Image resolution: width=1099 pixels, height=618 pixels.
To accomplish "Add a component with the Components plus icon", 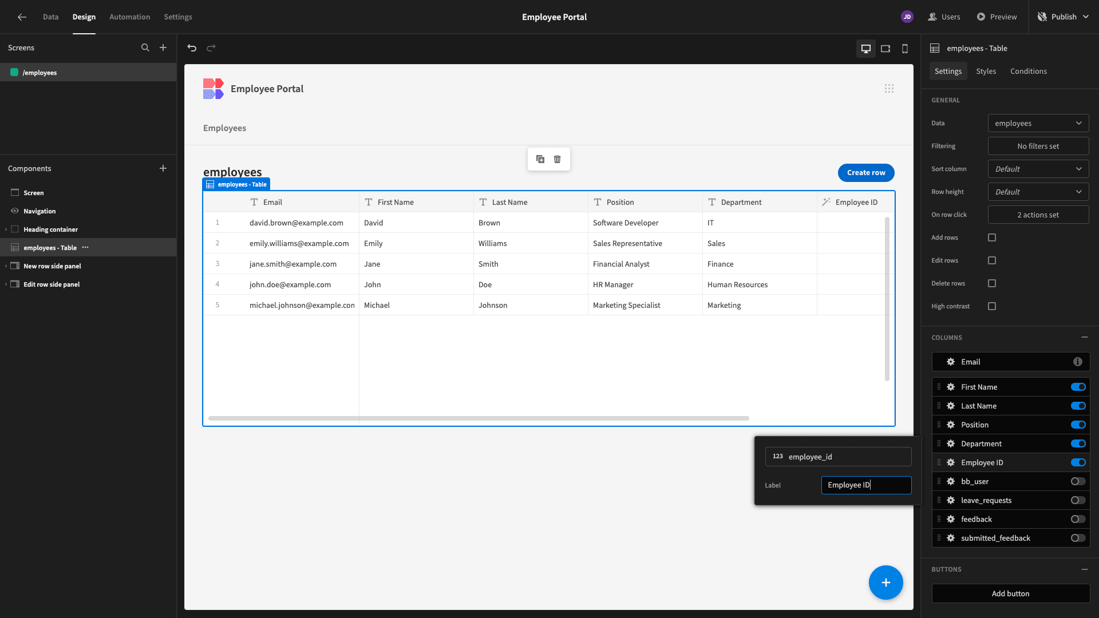I will click(x=163, y=168).
